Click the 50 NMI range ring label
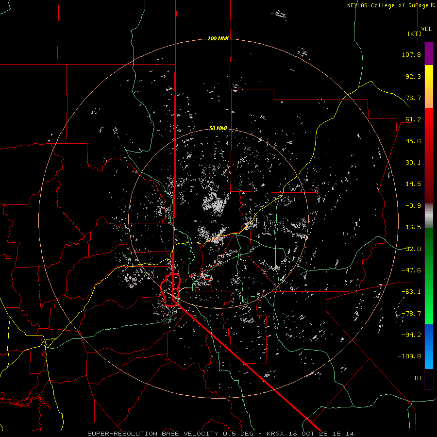This screenshot has height=437, width=437. pos(218,129)
